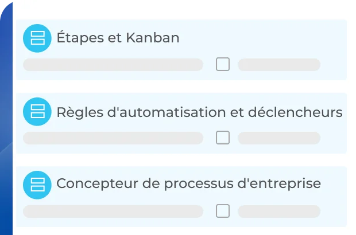The width and height of the screenshot is (356, 235).
Task: Check the box under Concepteur de processus d'entreprise
Action: coord(223,211)
